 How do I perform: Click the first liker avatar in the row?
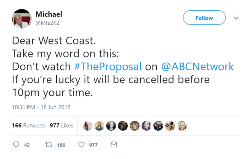(87, 126)
